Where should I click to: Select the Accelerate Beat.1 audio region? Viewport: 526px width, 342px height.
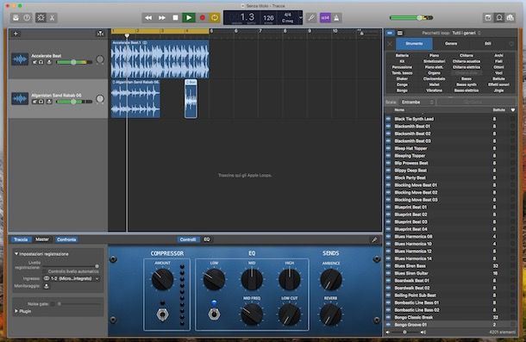[160, 59]
